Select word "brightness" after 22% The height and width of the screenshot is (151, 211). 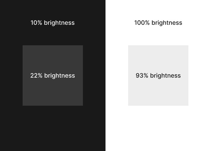pyautogui.click(x=60, y=75)
